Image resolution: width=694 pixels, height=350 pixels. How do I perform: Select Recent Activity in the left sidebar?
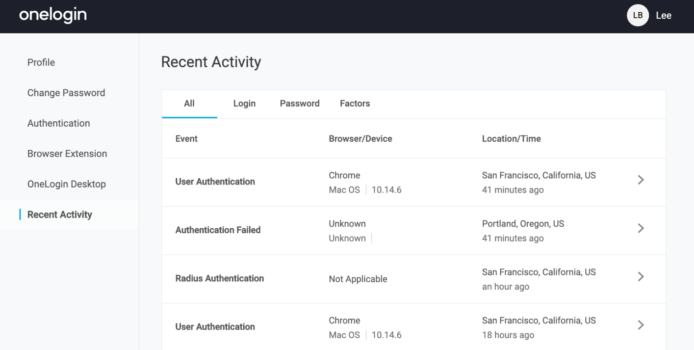tap(60, 215)
